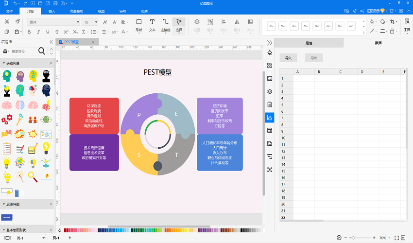Open the 文件 menu
The width and height of the screenshot is (413, 243).
[9, 11]
